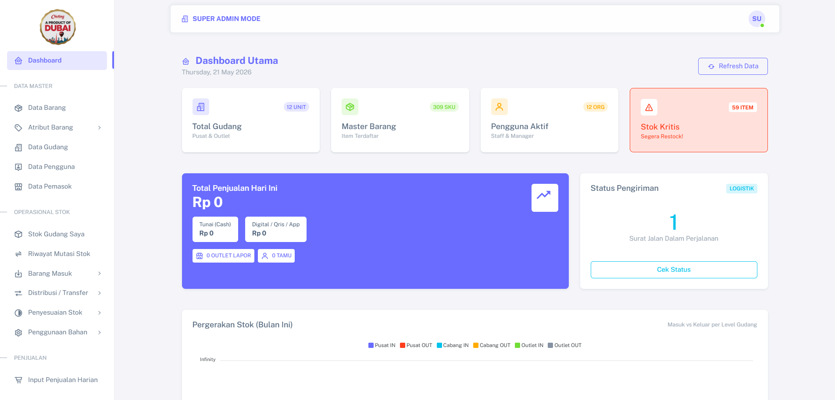Click the building icon beside SUPER ADMIN MODE

point(185,19)
